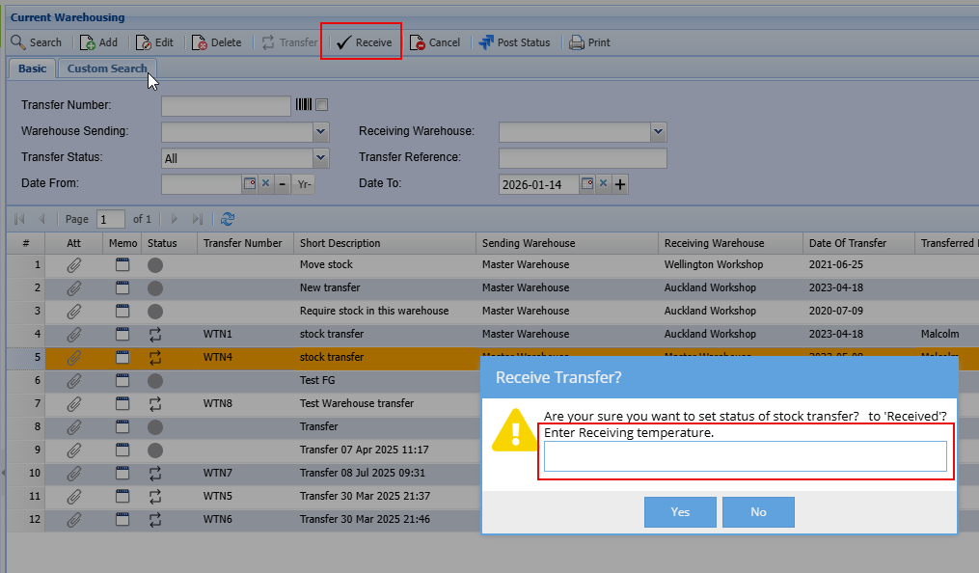Image resolution: width=979 pixels, height=573 pixels.
Task: Click the Receiving temperature input field
Action: click(x=745, y=456)
